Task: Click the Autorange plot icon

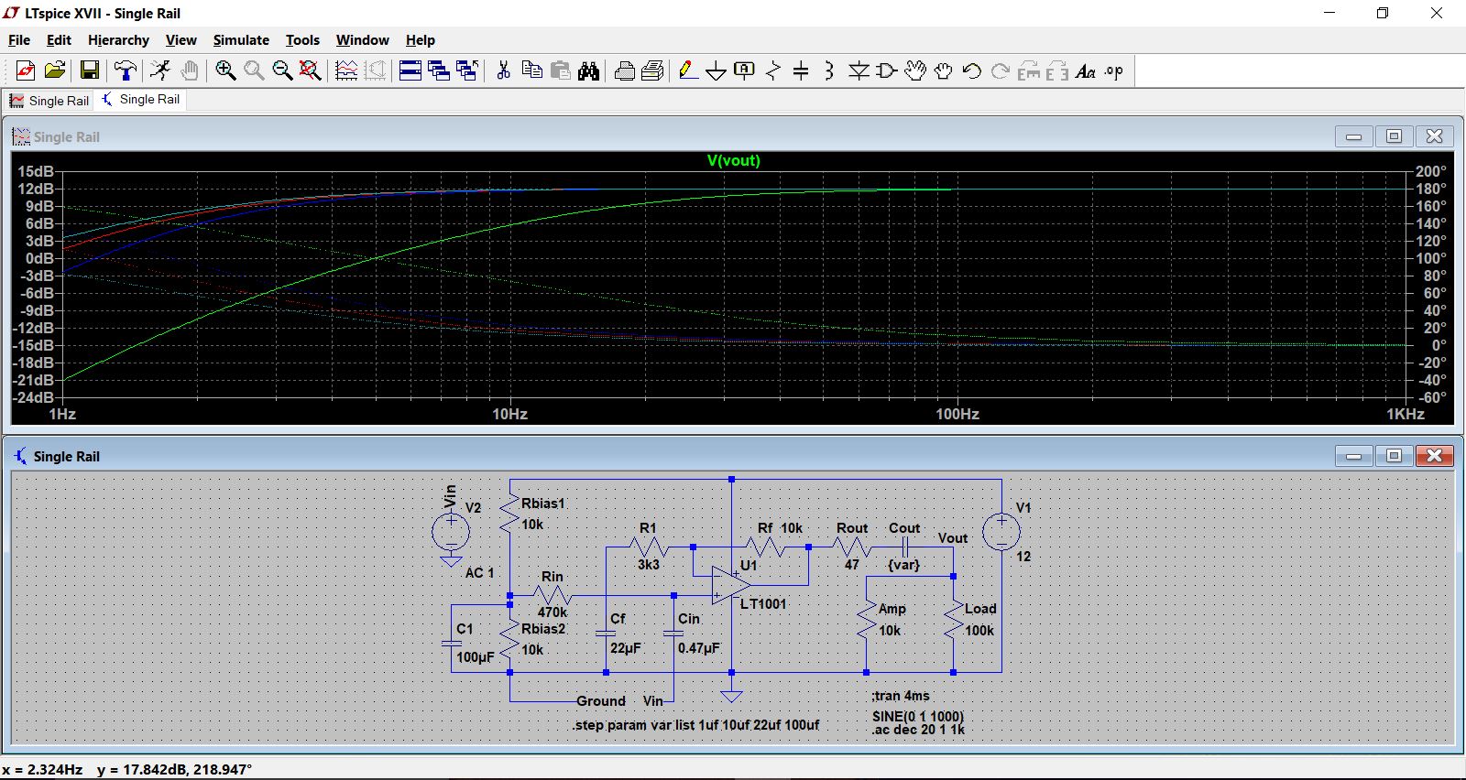Action: pos(346,70)
